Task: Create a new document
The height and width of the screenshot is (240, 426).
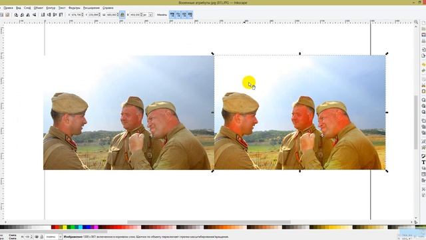Action: tap(423, 23)
